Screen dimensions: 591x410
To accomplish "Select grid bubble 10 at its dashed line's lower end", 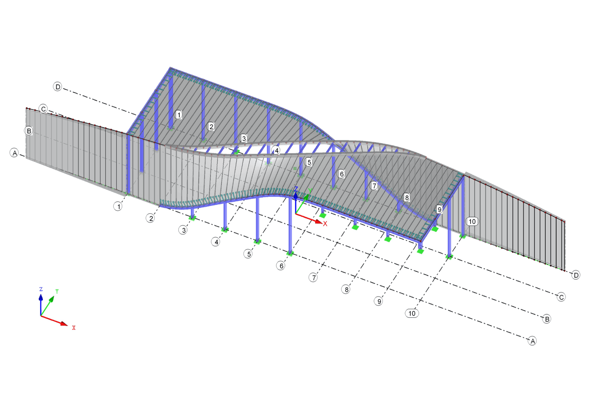I will (412, 313).
